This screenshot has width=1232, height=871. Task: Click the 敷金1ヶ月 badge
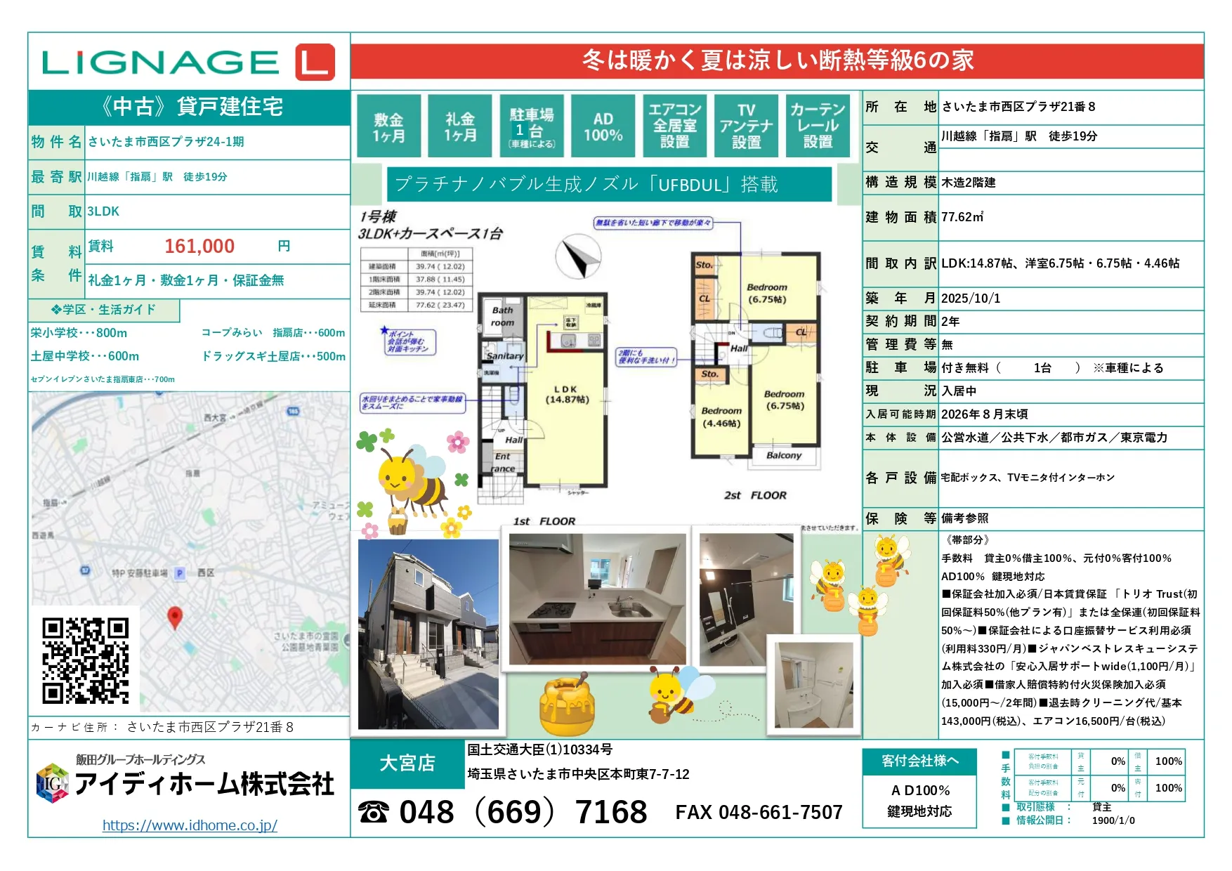pos(388,126)
